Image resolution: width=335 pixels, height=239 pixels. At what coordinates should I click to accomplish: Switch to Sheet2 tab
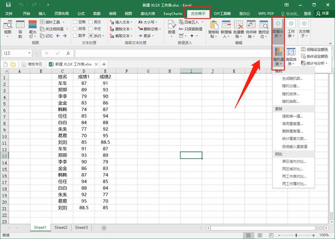[61, 227]
